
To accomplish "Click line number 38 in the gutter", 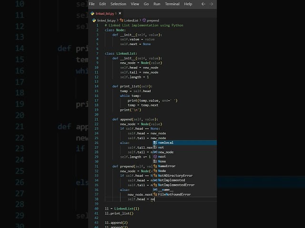I will pos(96,199).
